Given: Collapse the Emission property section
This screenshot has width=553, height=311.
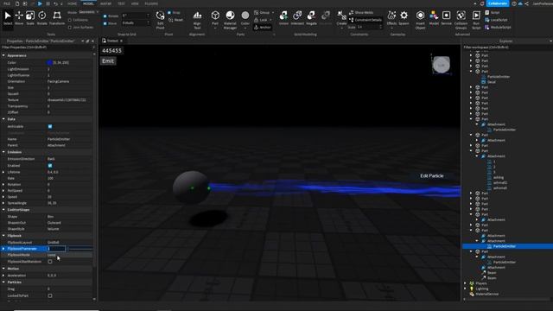Looking at the screenshot, I should (x=3, y=152).
